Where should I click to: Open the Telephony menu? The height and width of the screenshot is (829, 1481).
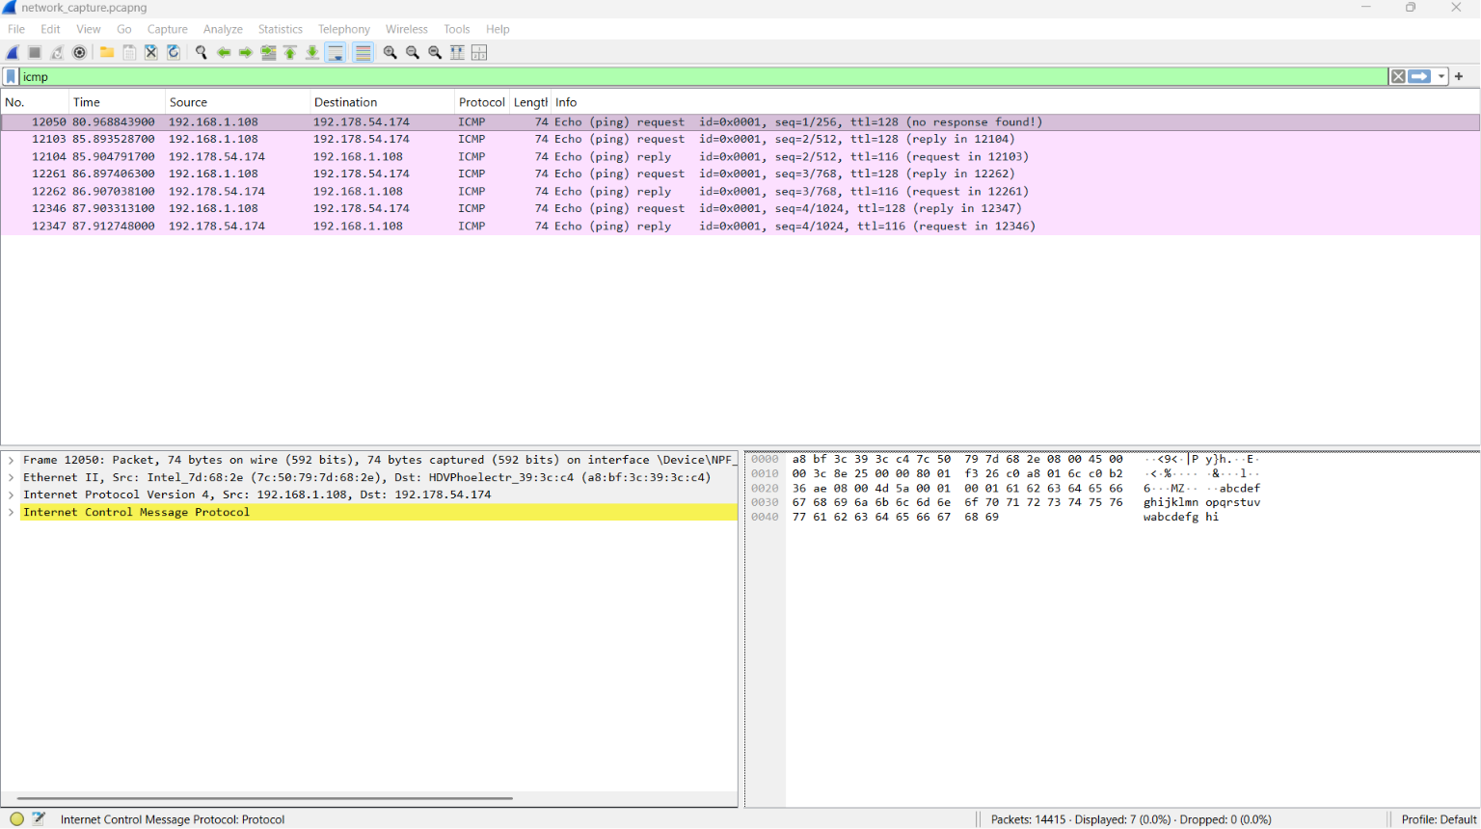[344, 29]
